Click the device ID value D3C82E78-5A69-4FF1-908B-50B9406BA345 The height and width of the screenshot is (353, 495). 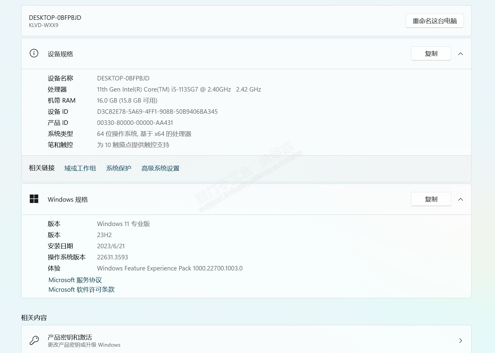pyautogui.click(x=157, y=112)
